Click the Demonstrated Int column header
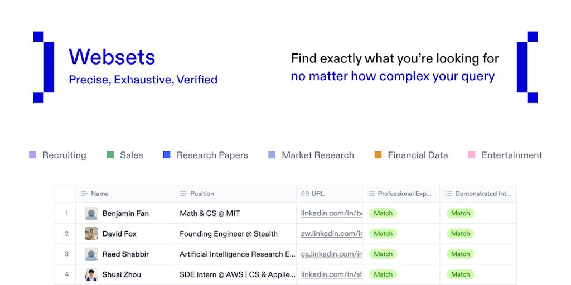This screenshot has height=285, width=571. pyautogui.click(x=482, y=194)
